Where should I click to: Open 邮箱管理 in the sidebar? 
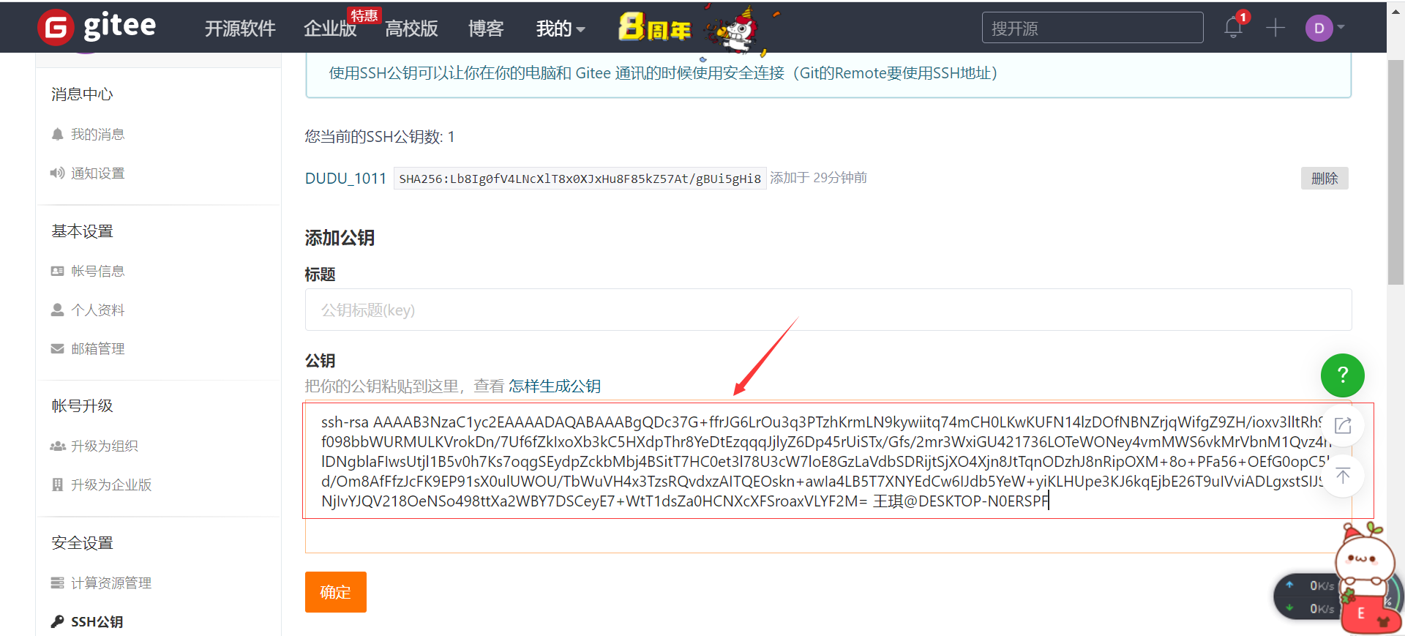pyautogui.click(x=98, y=348)
